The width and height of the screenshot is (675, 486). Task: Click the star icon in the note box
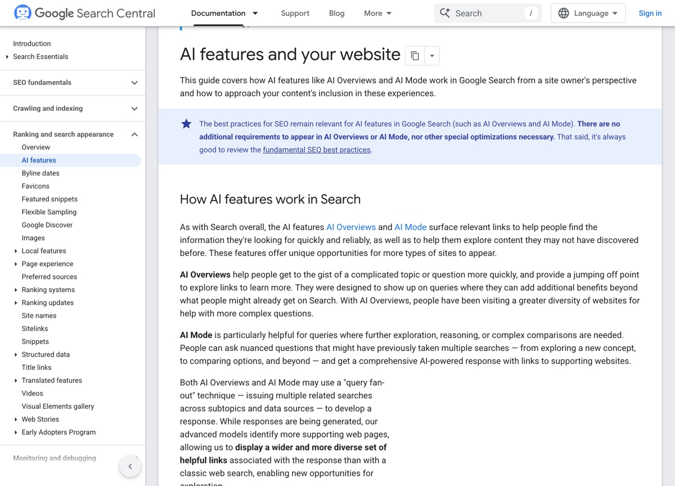coord(186,124)
